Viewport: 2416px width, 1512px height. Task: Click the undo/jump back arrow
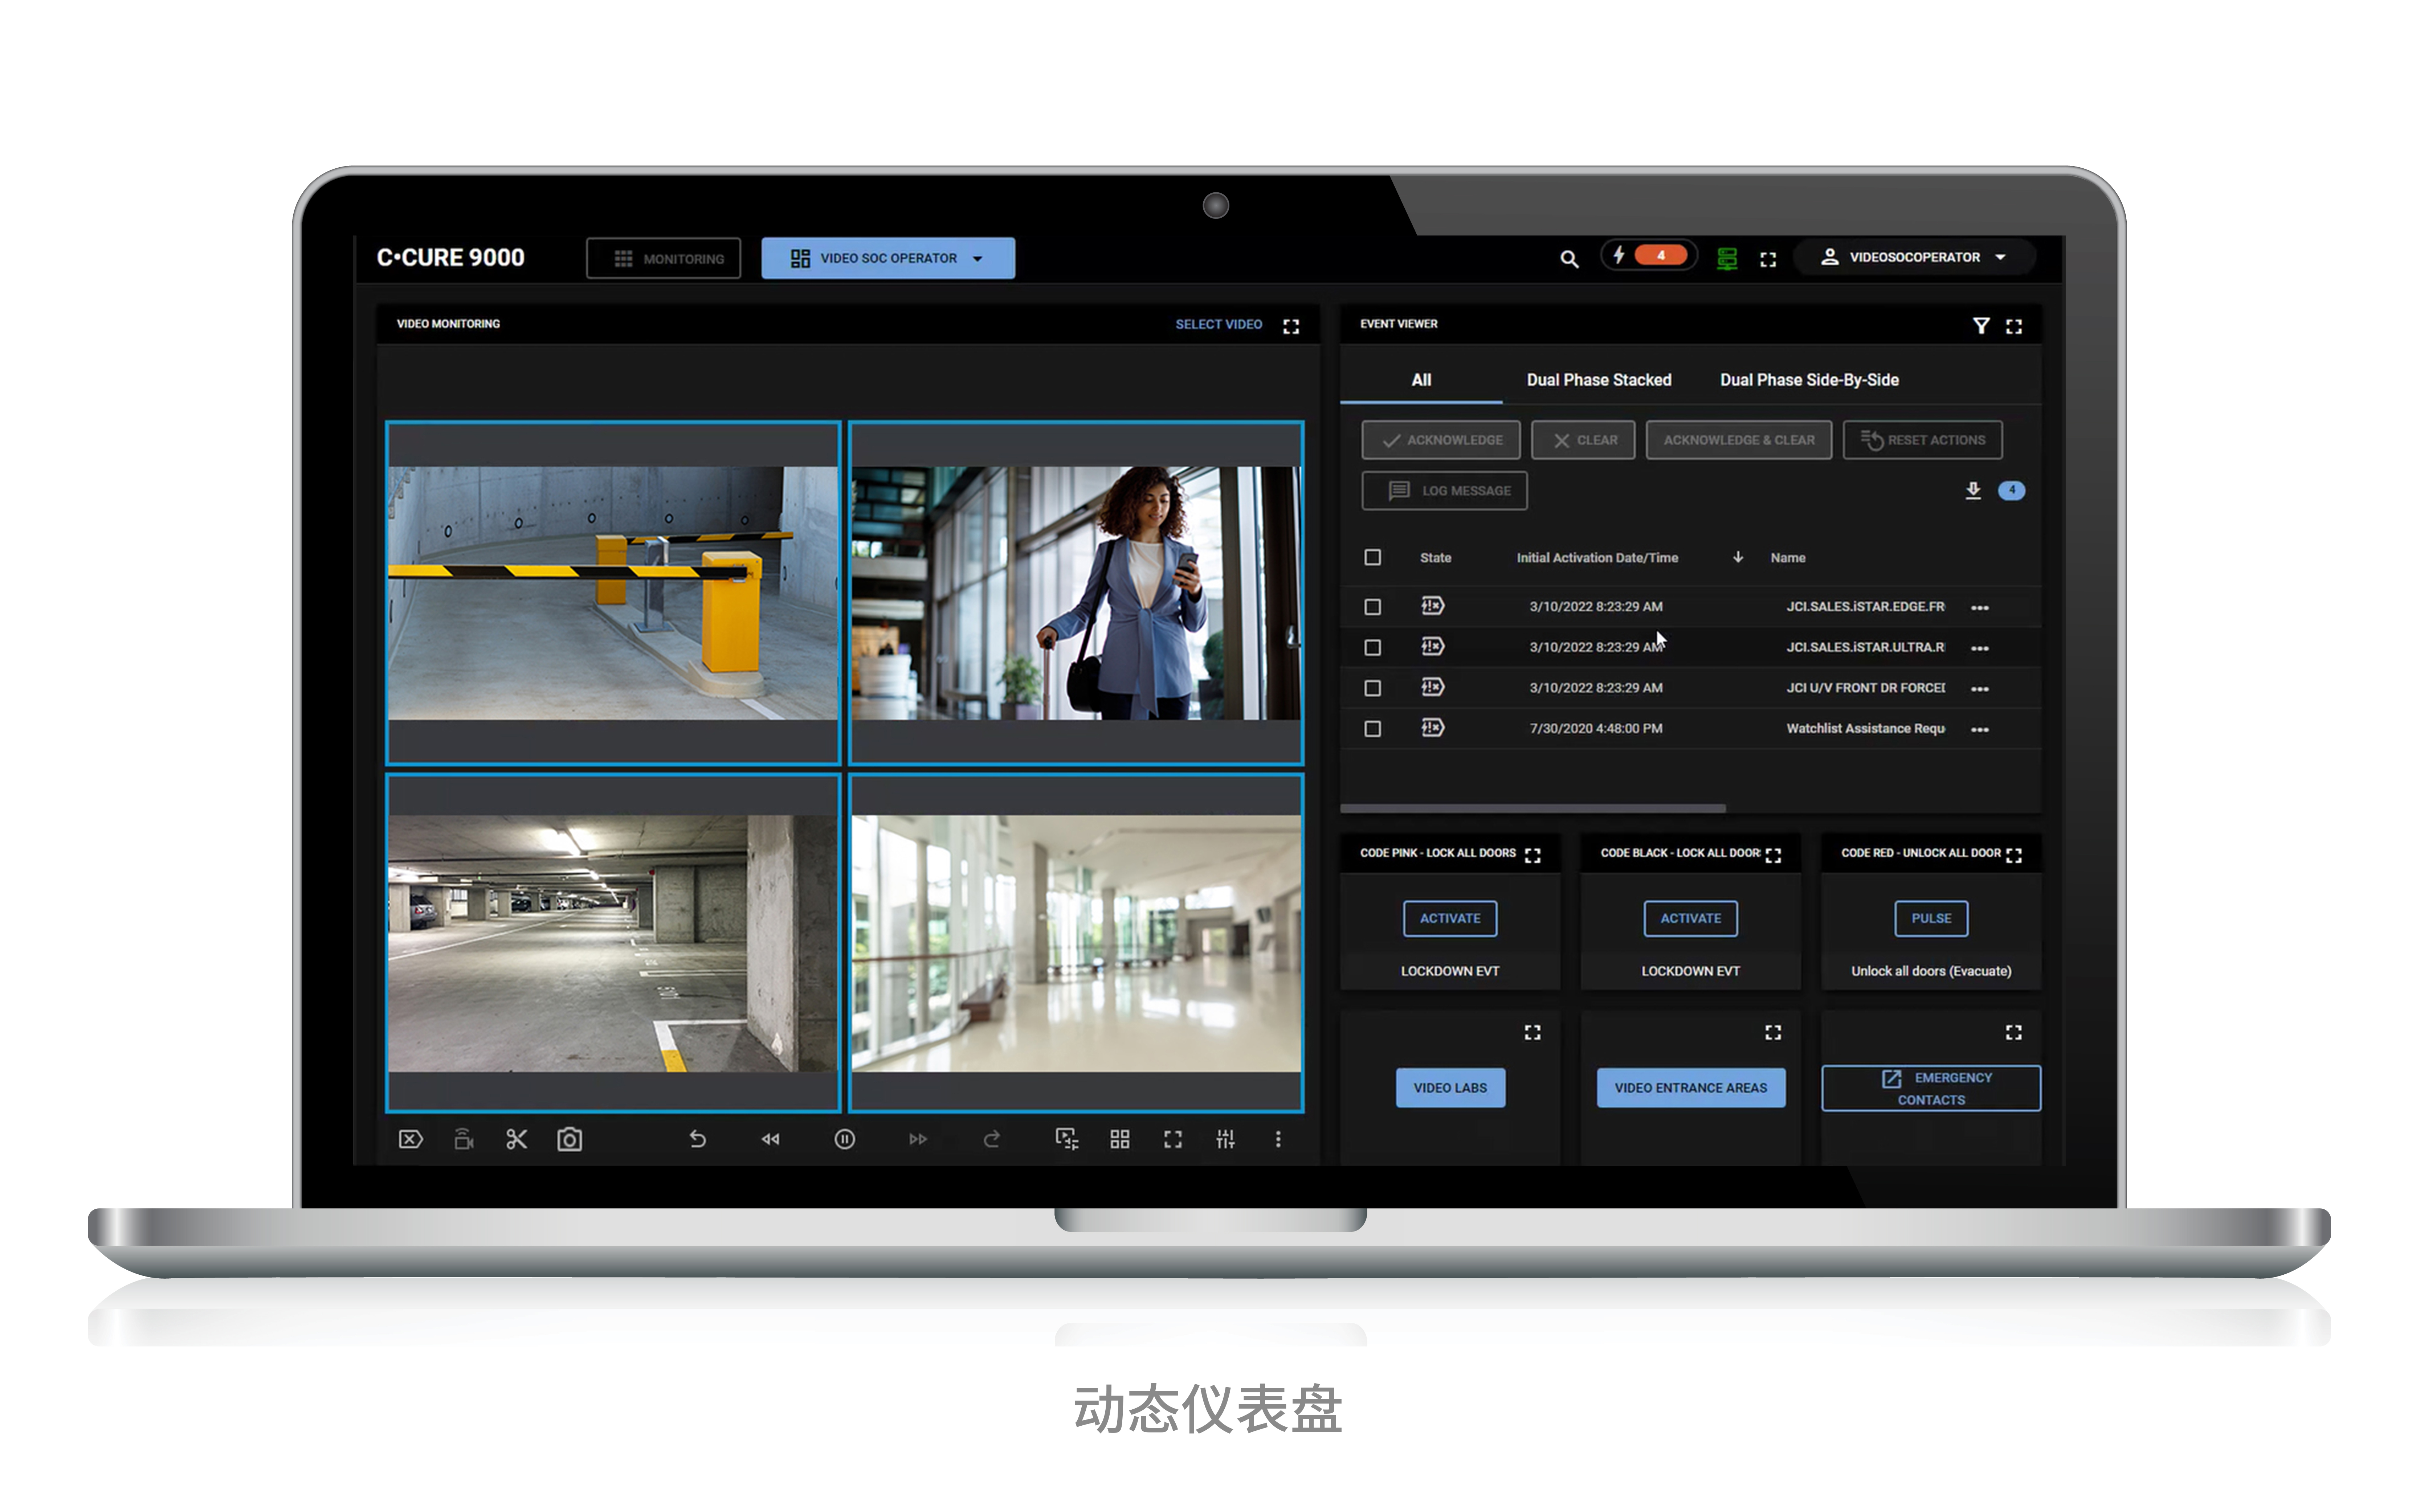pos(697,1139)
